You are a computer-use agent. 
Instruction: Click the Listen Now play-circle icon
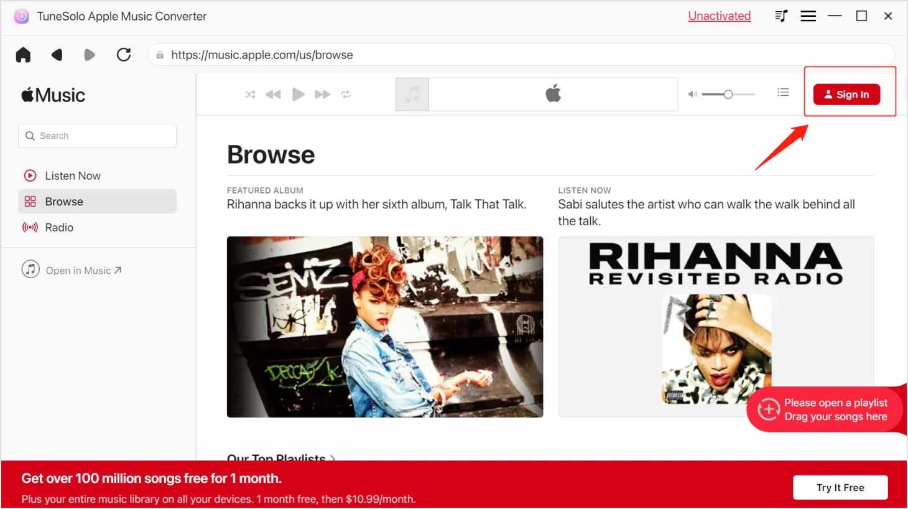pyautogui.click(x=30, y=175)
